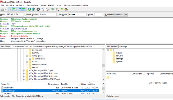
Task: Toggle the remote directory tree view
Action: click(x=19, y=9)
